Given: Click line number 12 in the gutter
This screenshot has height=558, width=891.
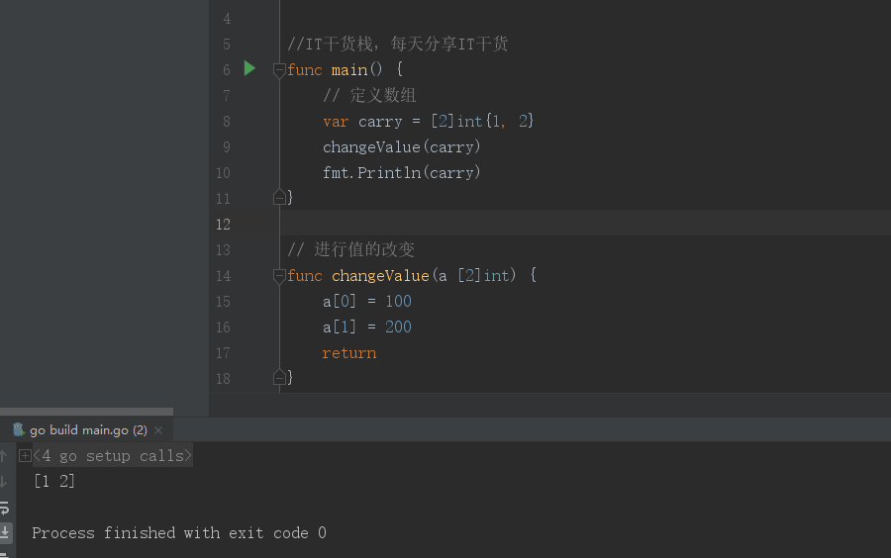Looking at the screenshot, I should click(223, 225).
